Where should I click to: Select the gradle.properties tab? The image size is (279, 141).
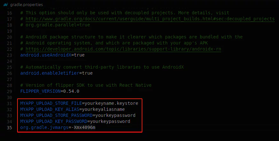click(23, 5)
